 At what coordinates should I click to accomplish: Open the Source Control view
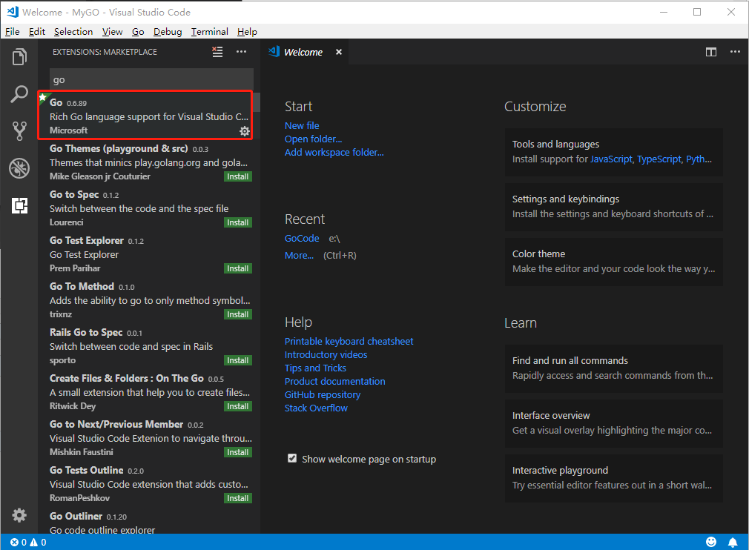[19, 131]
